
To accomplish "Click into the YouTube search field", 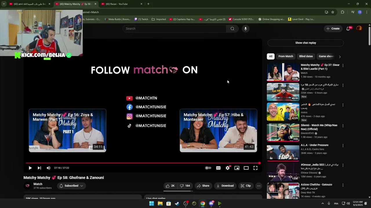I will (x=174, y=29).
